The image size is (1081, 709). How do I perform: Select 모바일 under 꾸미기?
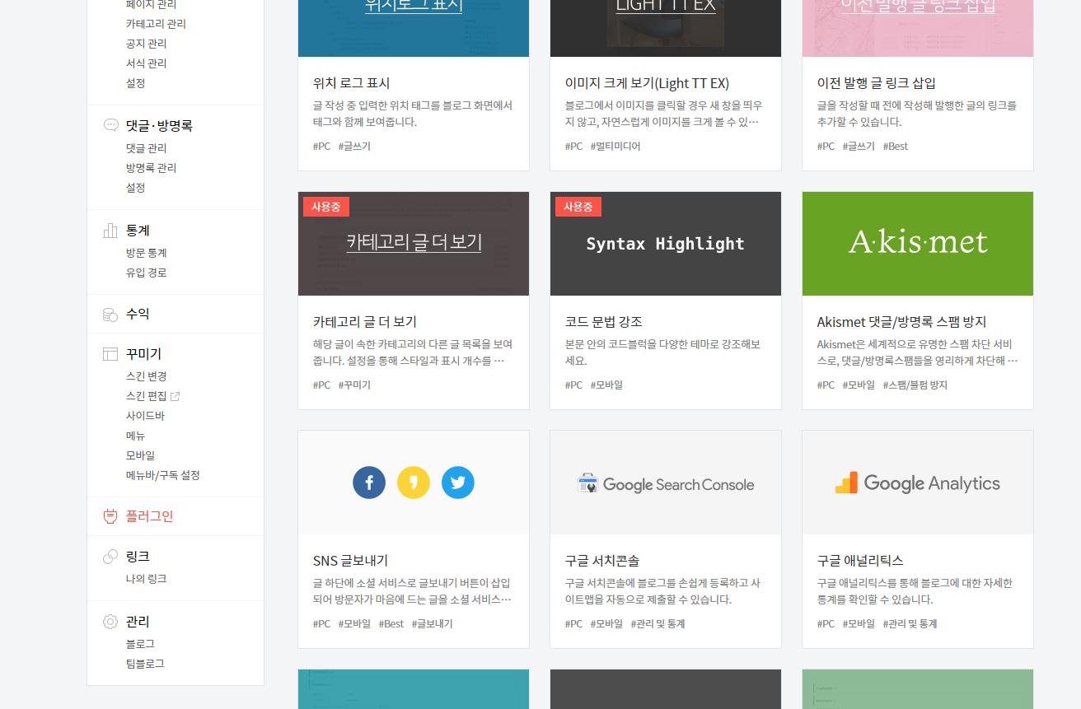(x=140, y=455)
